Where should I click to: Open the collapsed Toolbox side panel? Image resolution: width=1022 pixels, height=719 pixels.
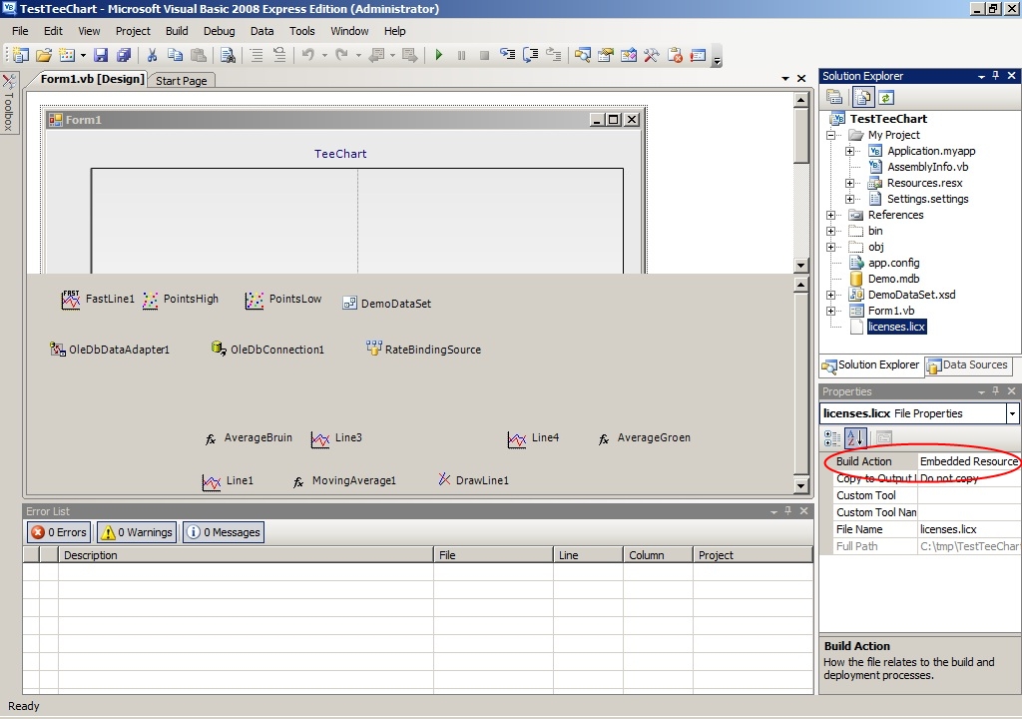pyautogui.click(x=8, y=103)
